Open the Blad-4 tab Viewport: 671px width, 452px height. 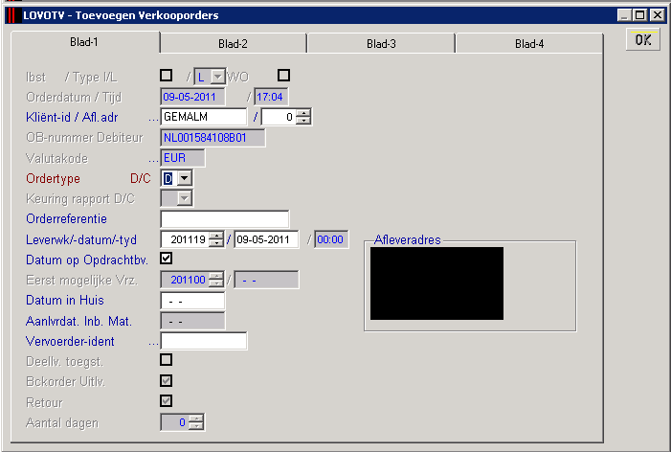(x=529, y=44)
